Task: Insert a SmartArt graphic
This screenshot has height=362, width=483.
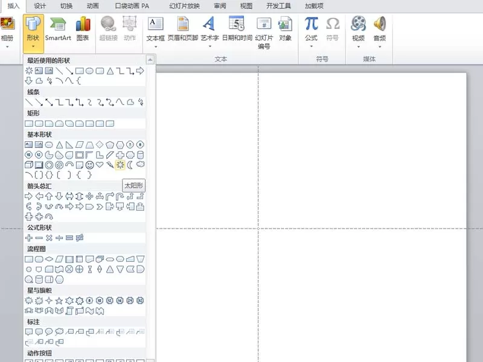Action: (x=58, y=30)
